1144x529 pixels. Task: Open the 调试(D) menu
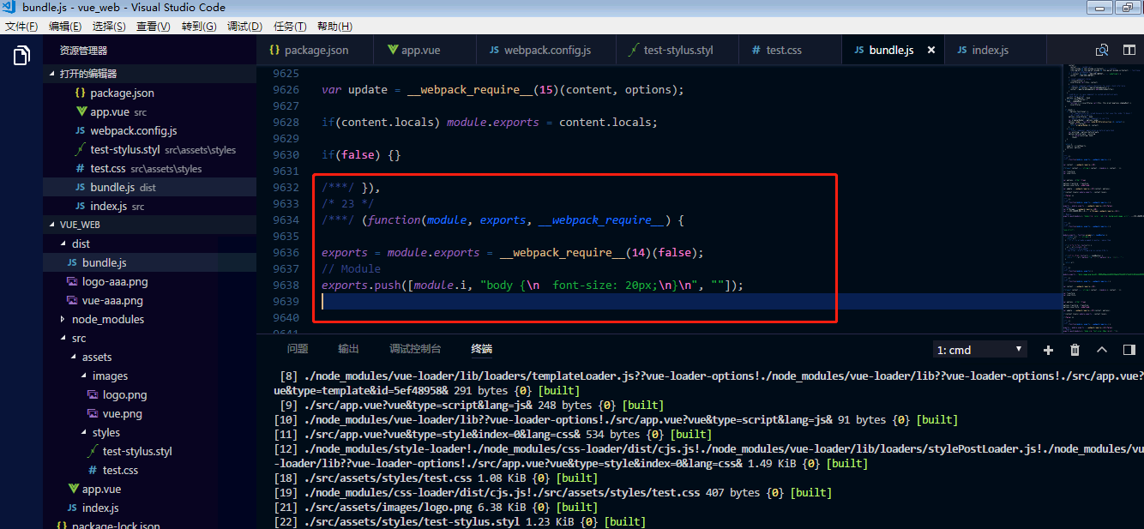coord(244,26)
